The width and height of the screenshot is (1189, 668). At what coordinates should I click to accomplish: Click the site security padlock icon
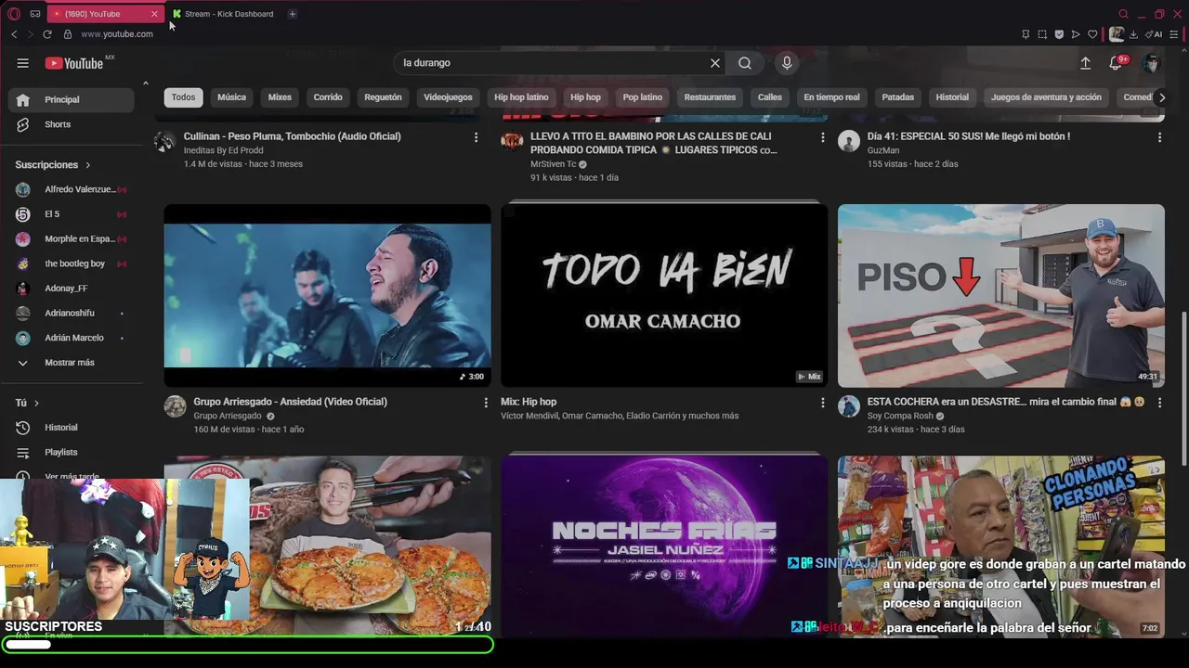tap(67, 34)
